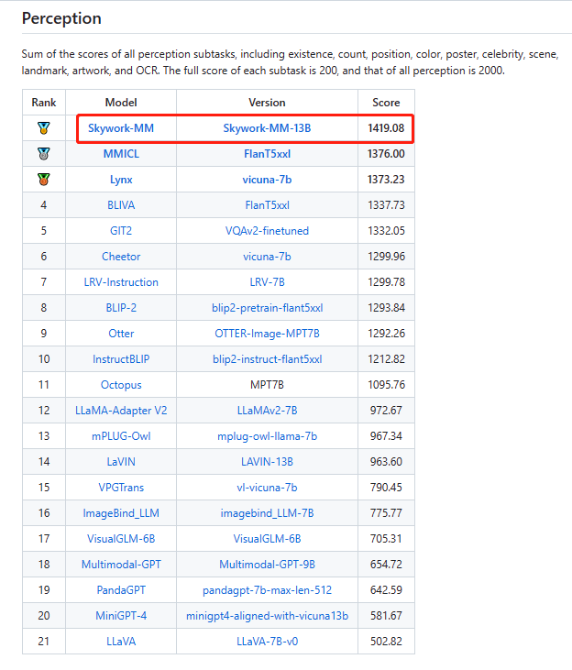Open the Lynx model link
The image size is (572, 670).
(x=121, y=180)
